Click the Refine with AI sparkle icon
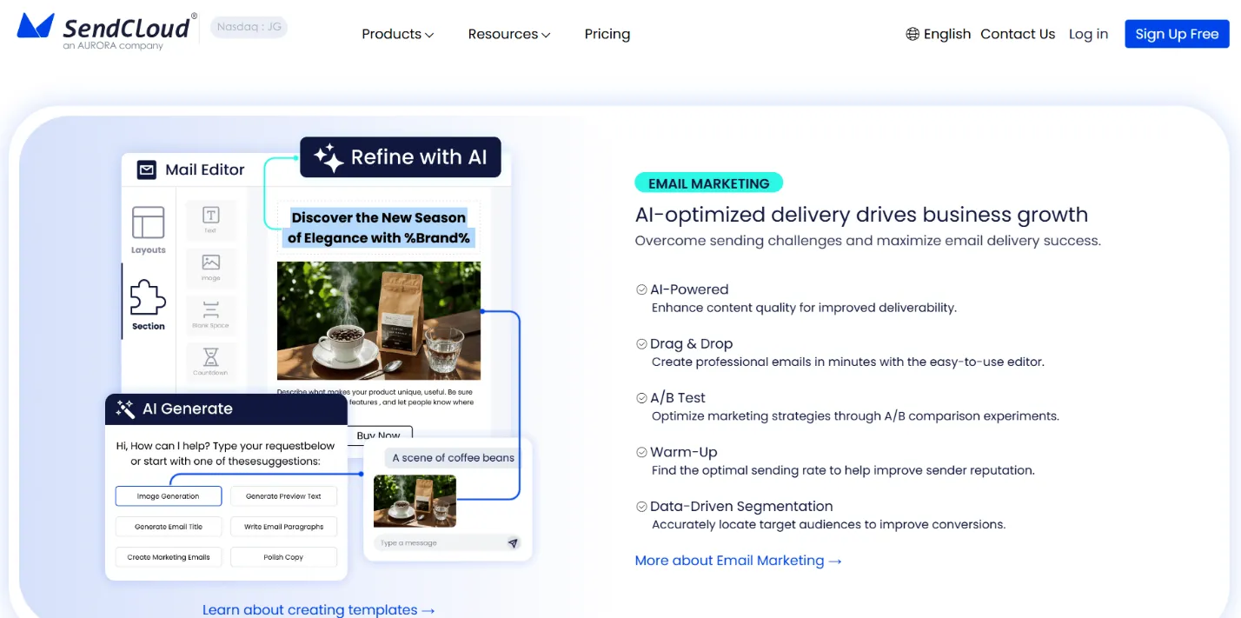The width and height of the screenshot is (1241, 618). click(328, 158)
